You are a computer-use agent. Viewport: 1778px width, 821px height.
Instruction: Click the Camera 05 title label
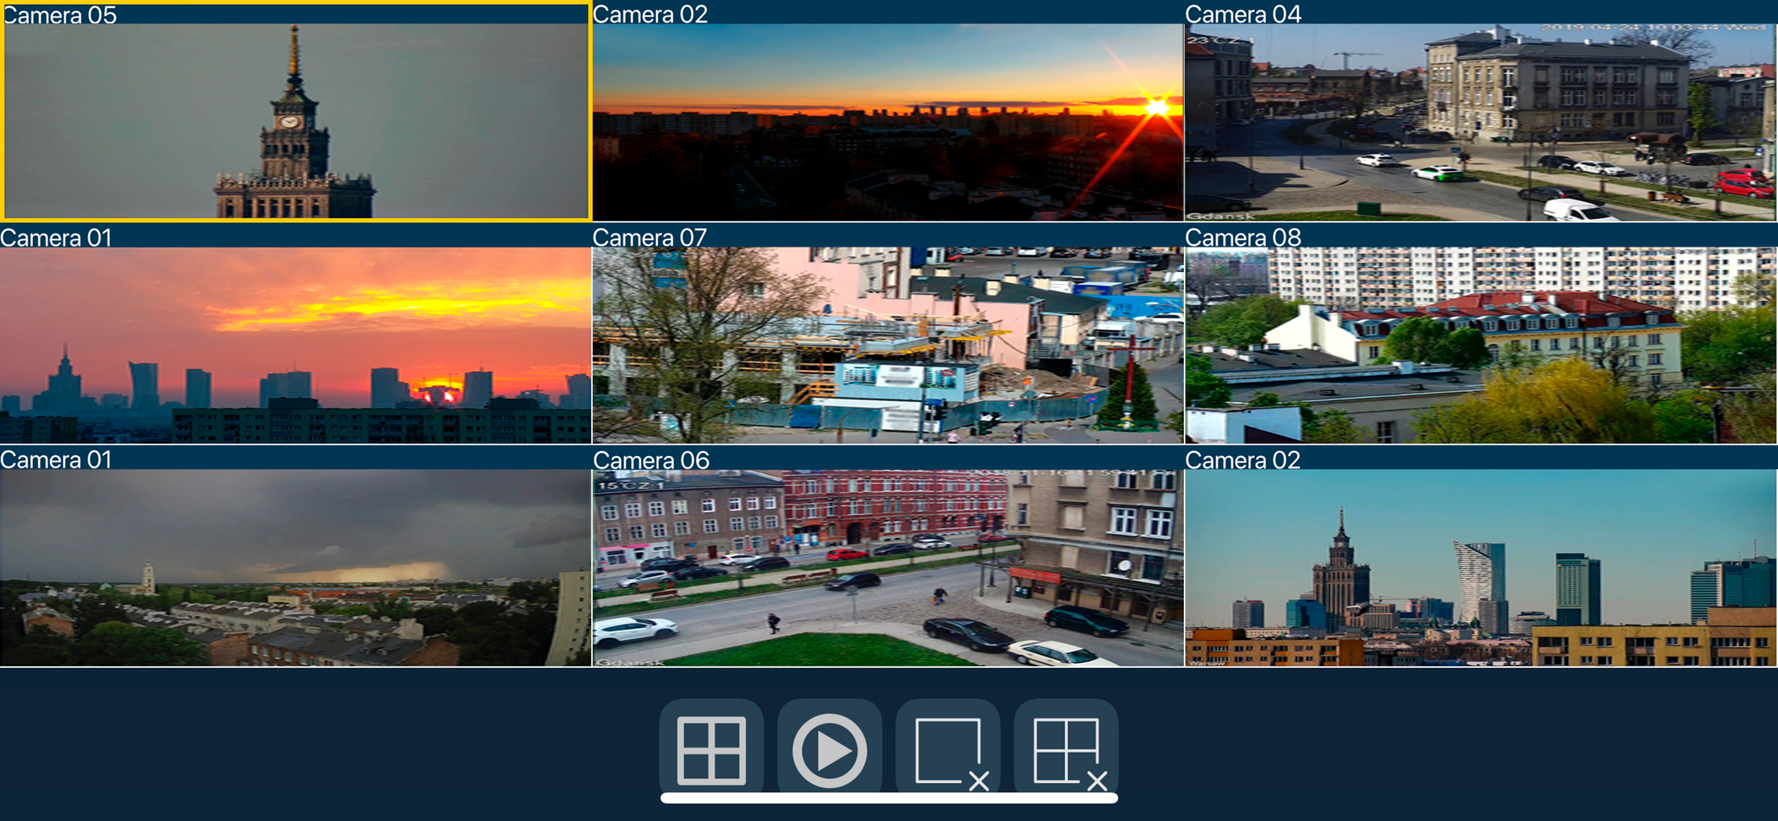(61, 15)
